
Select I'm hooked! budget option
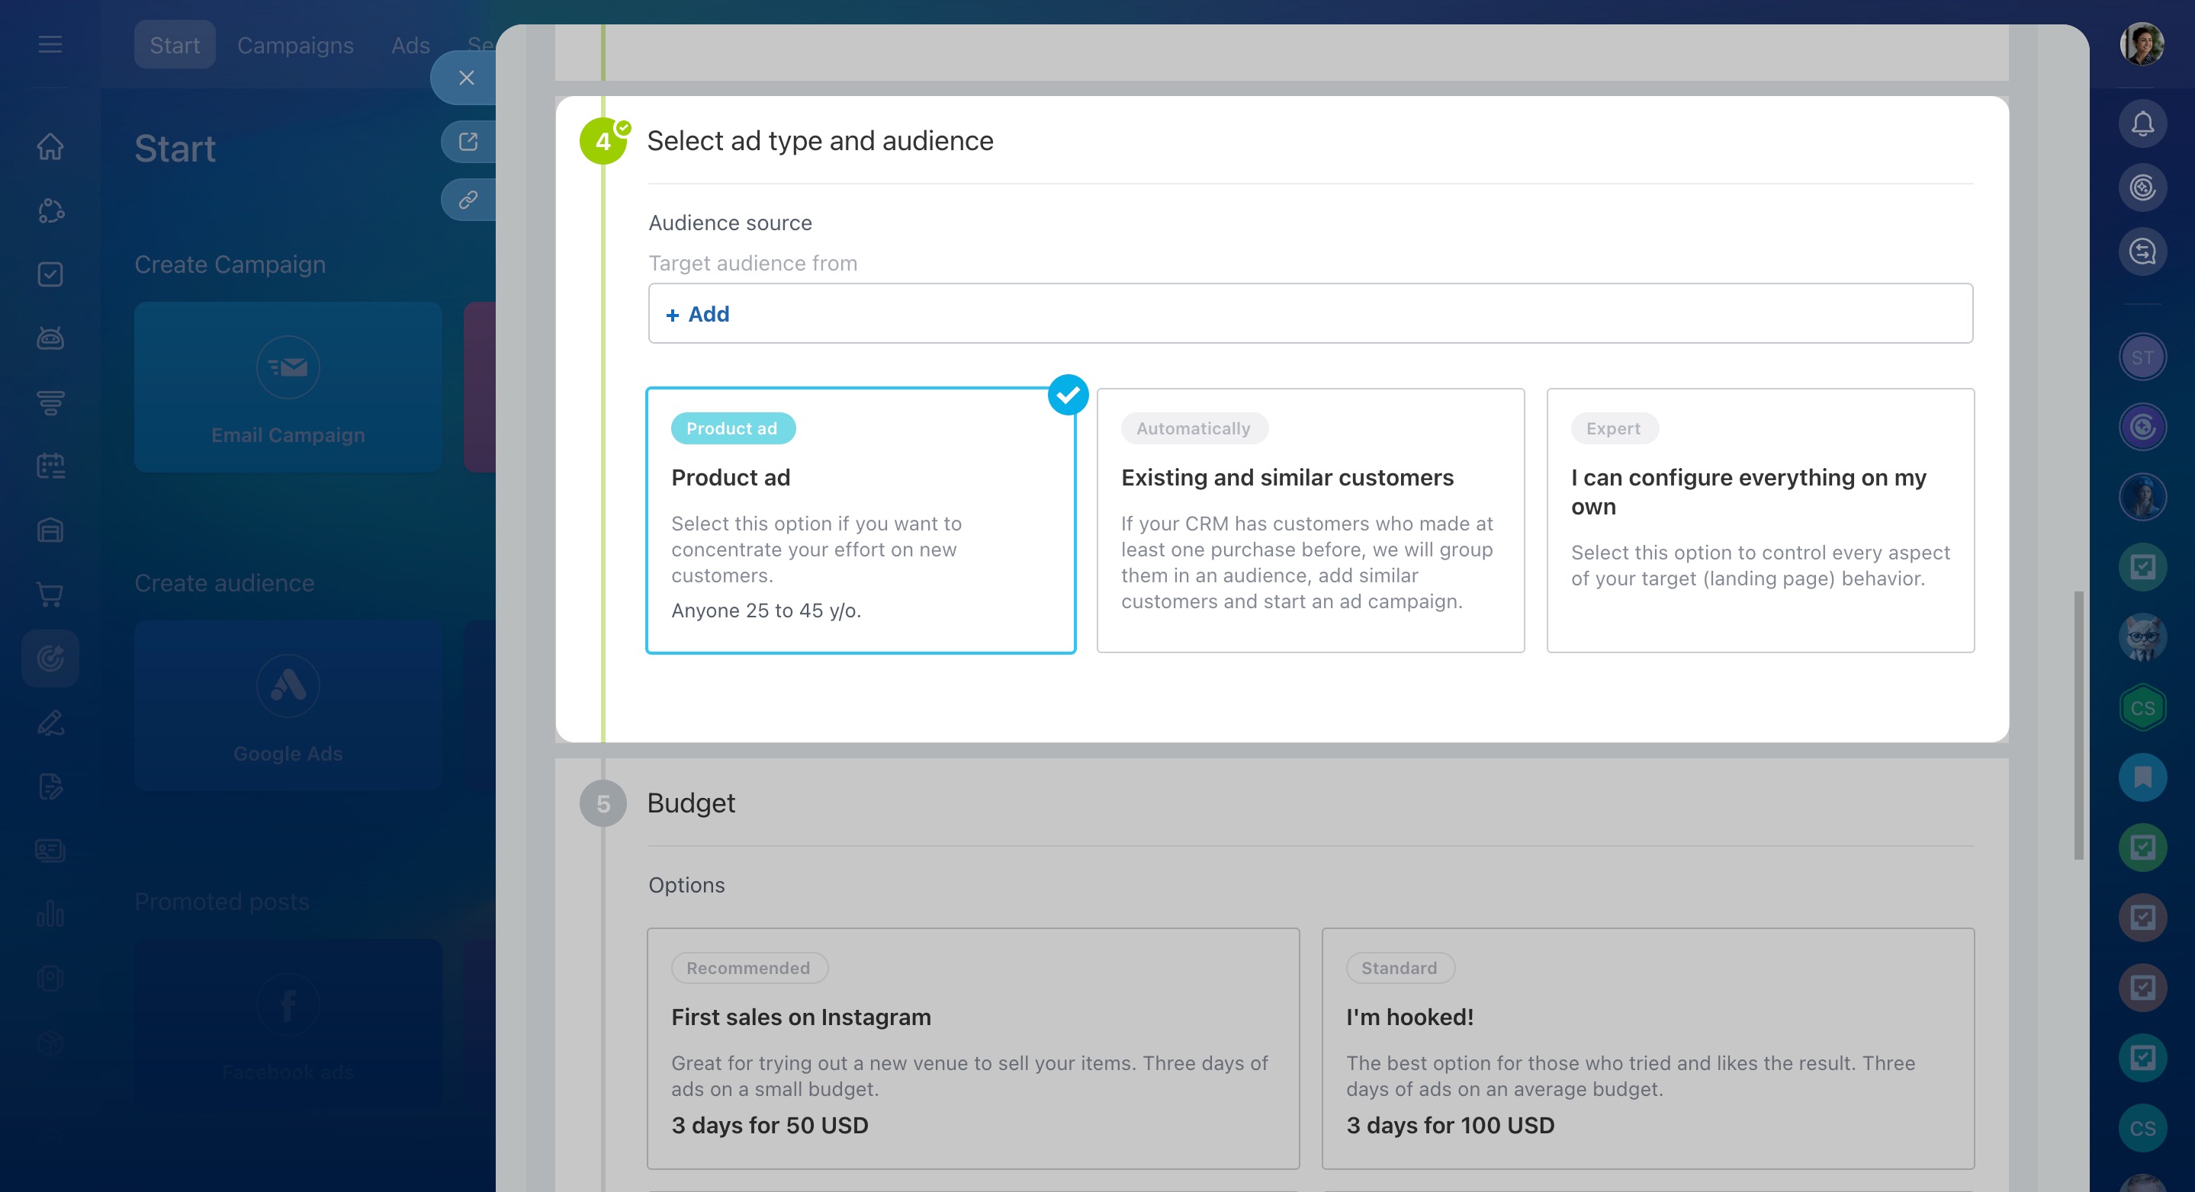pos(1647,1047)
